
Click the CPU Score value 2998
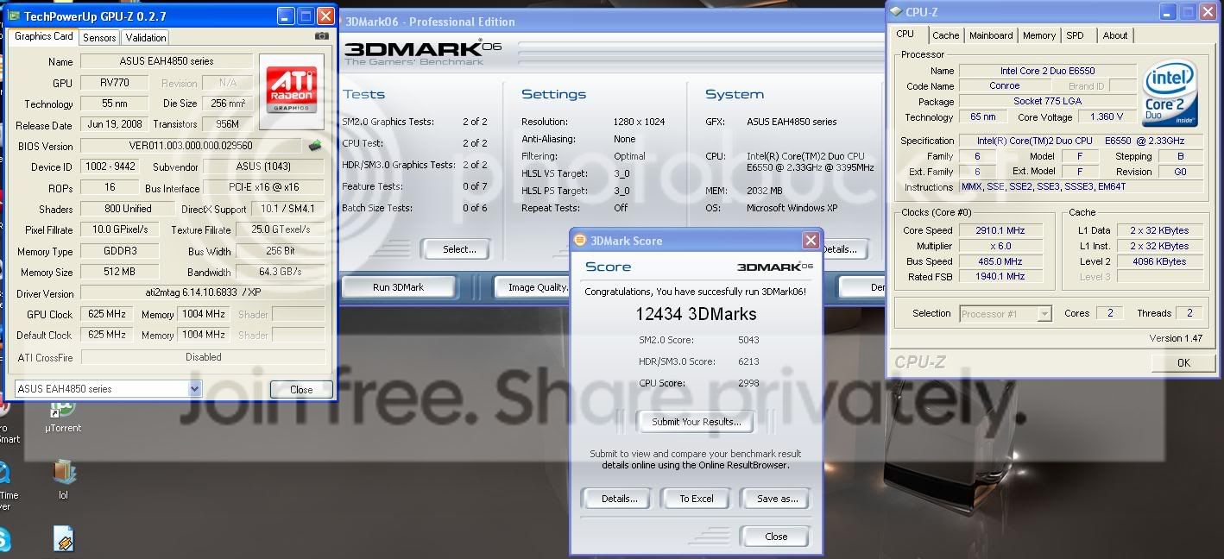(x=748, y=383)
